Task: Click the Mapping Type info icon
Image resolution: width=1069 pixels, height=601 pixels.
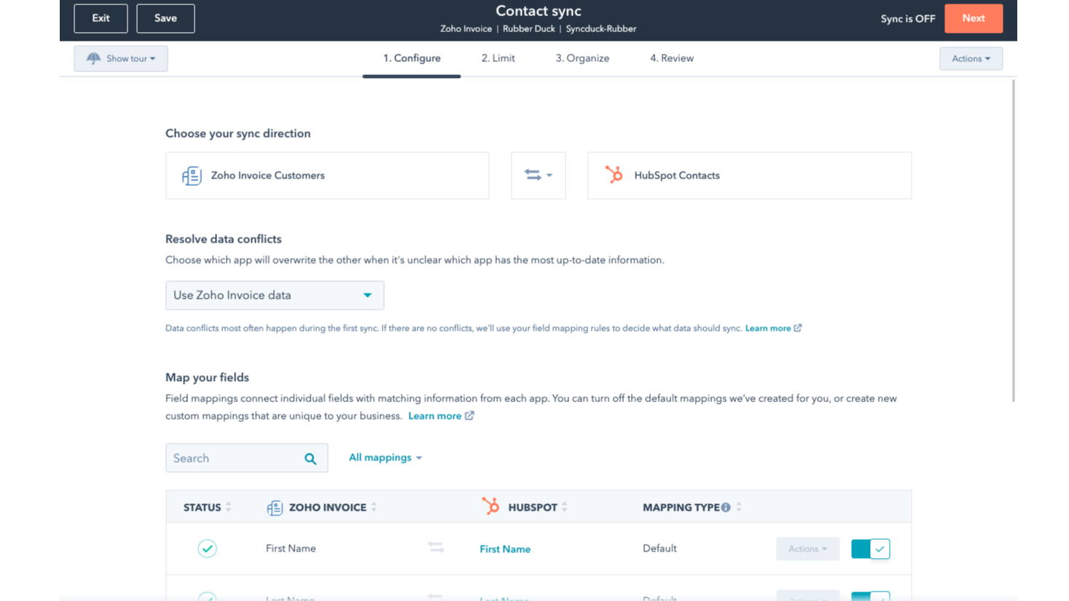Action: coord(726,507)
